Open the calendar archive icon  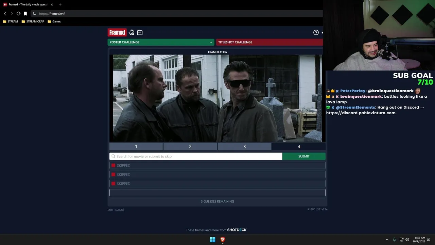coord(140,32)
